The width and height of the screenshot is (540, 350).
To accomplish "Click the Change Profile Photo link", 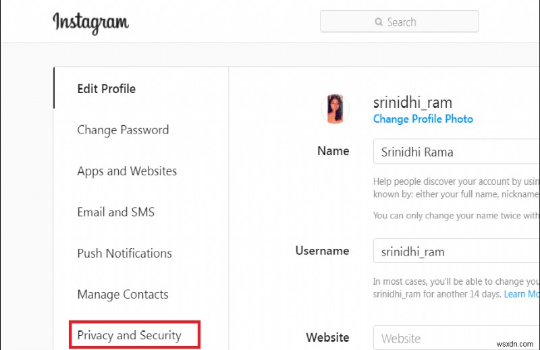I will point(423,119).
